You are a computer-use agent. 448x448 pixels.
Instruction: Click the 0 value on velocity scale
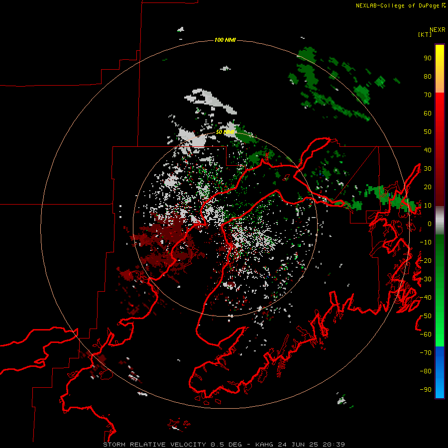(430, 224)
